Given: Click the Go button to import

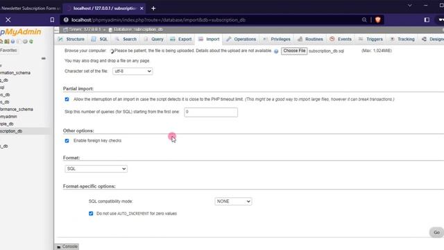Looking at the screenshot, I should (436, 233).
